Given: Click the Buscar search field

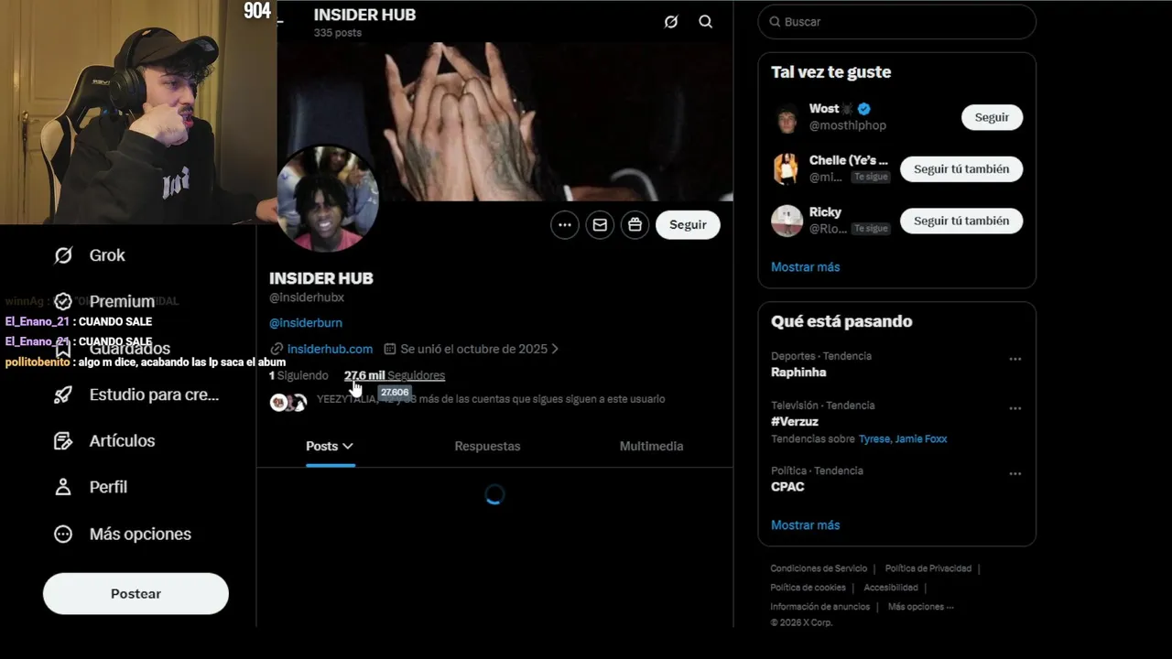Looking at the screenshot, I should click(897, 22).
